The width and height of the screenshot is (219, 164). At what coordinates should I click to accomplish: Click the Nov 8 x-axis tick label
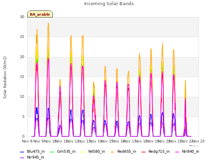click(x=27, y=141)
